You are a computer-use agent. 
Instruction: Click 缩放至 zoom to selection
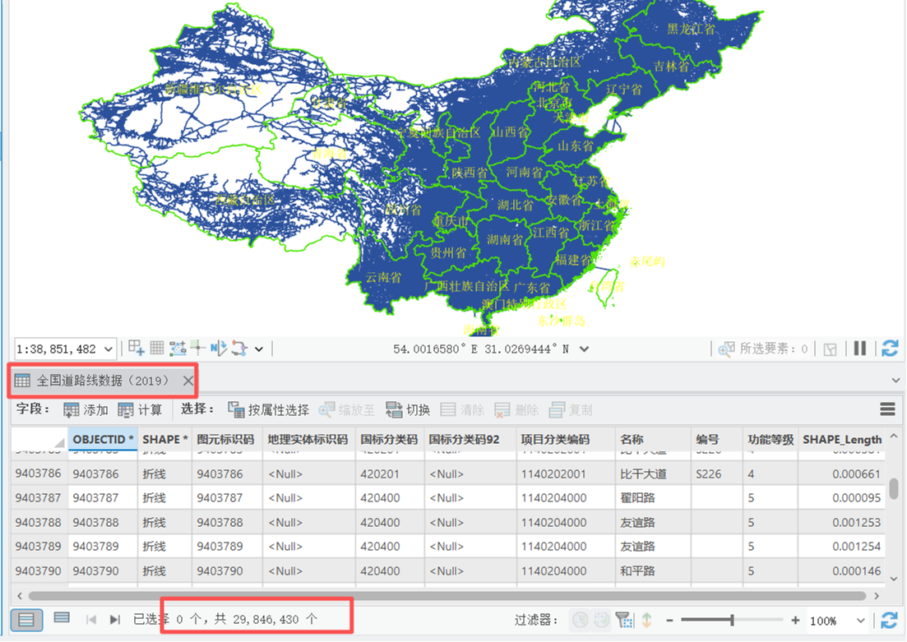[346, 410]
